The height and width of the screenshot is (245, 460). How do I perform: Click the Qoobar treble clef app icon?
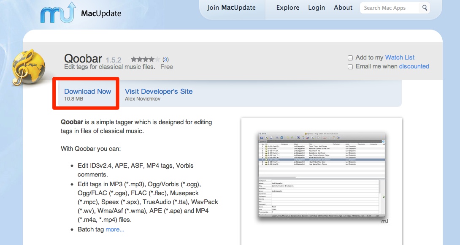(x=28, y=68)
